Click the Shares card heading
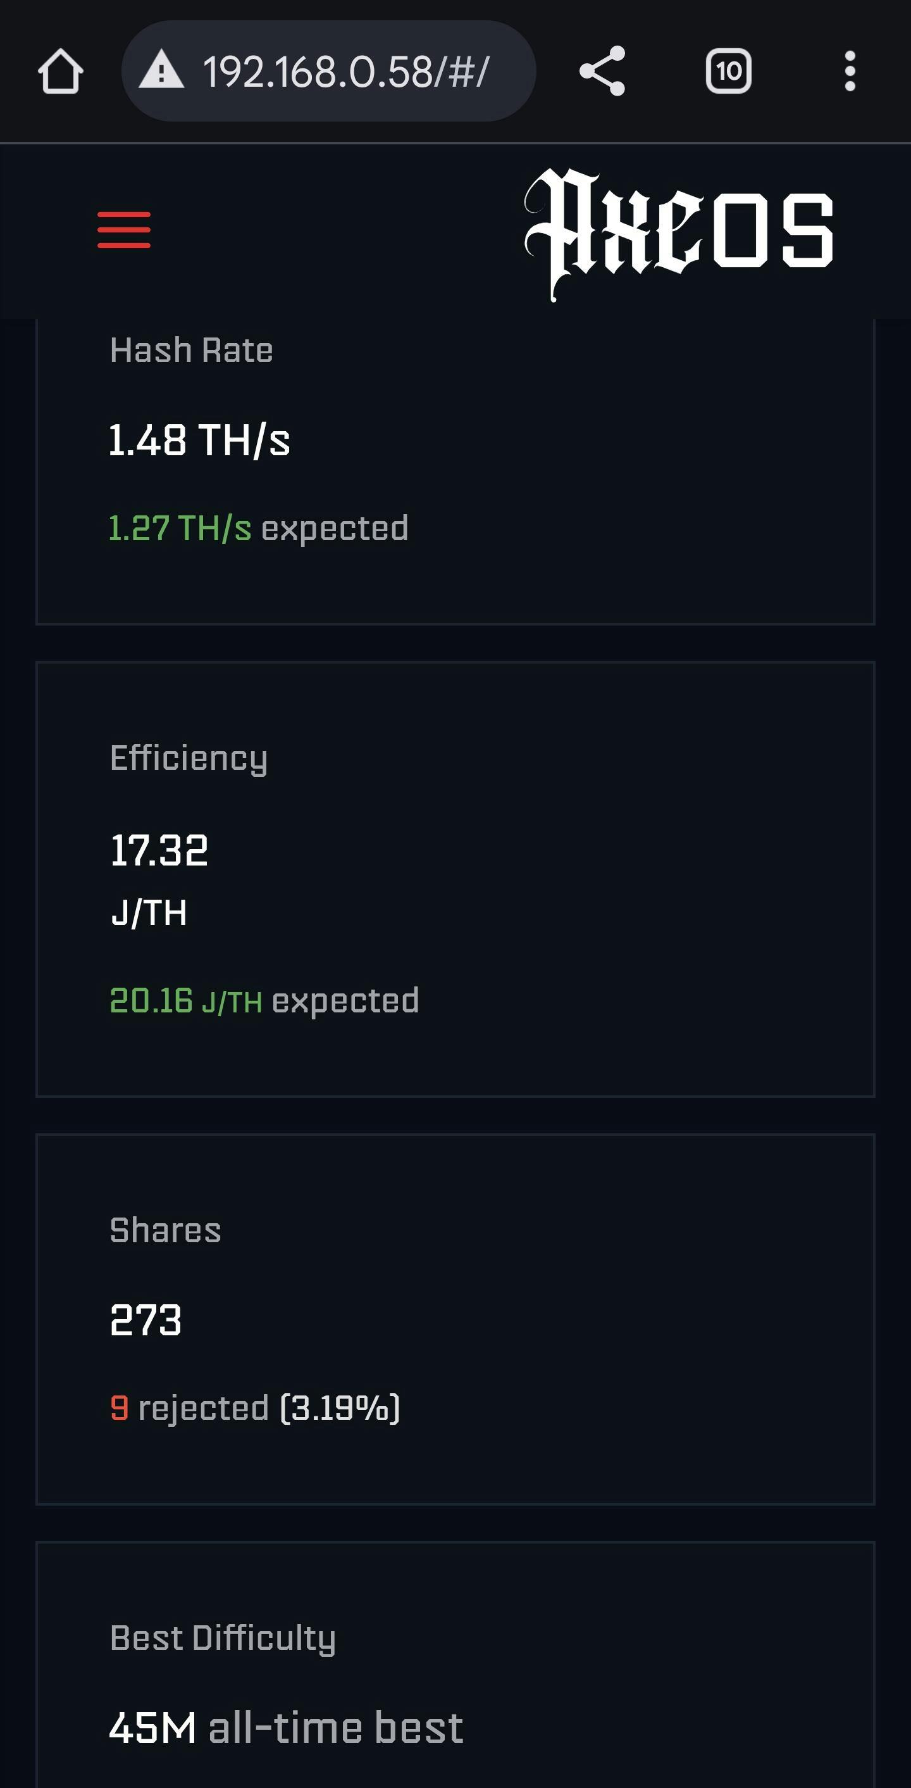911x1788 pixels. tap(166, 1231)
